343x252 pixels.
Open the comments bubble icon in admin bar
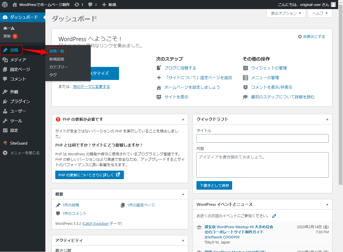tap(90, 5)
